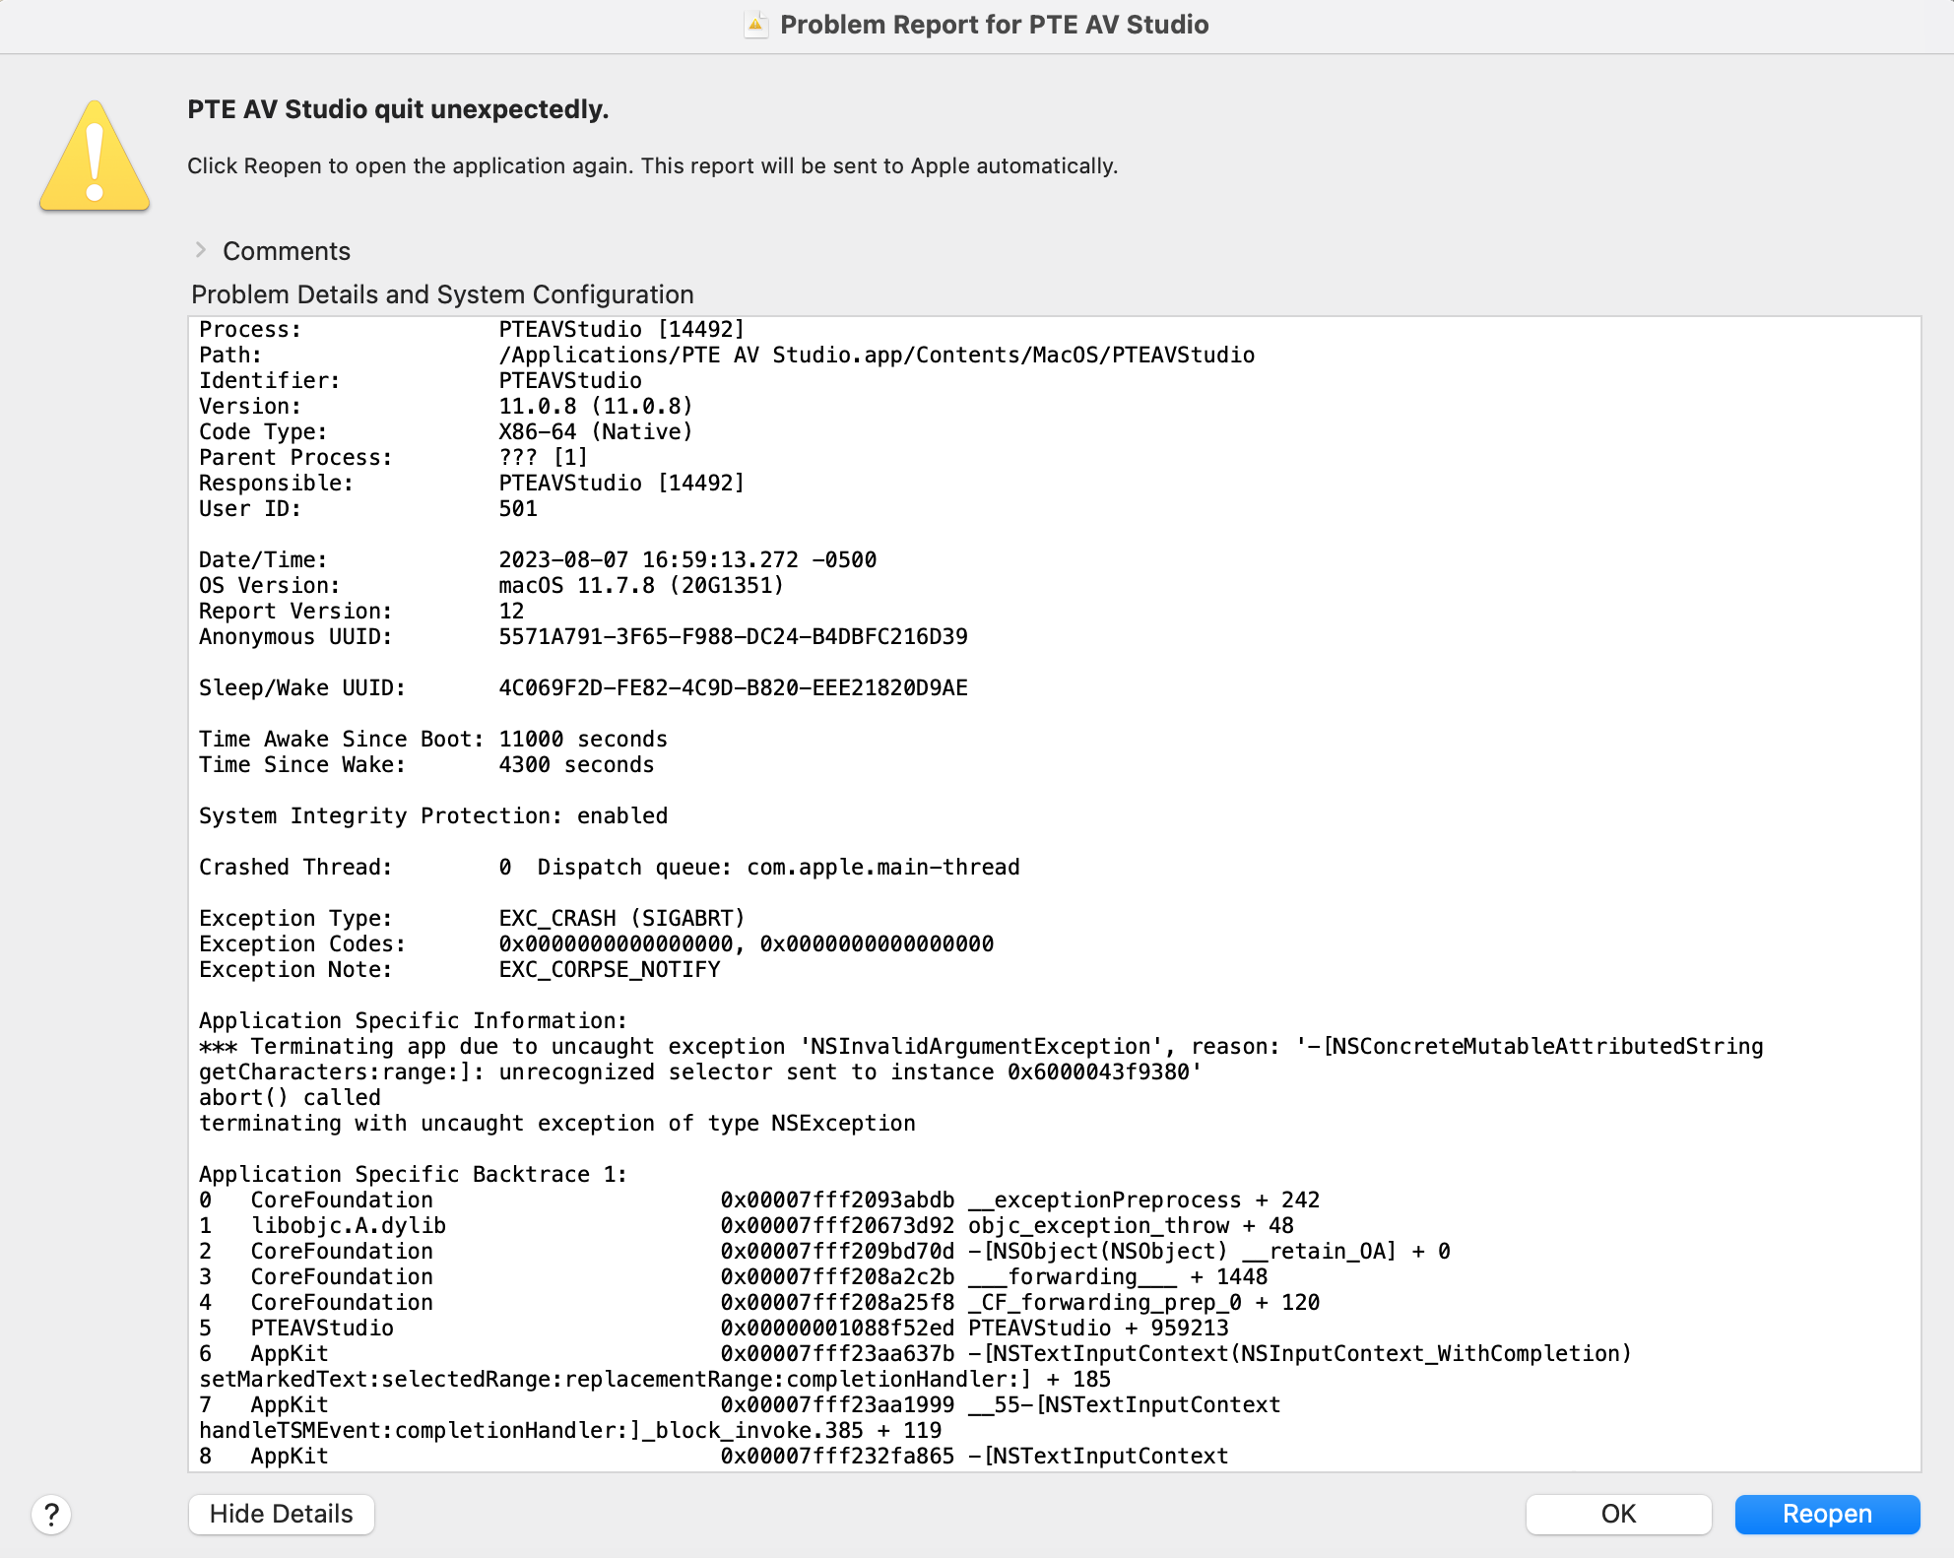The height and width of the screenshot is (1558, 1954).
Task: Click the Process line in report
Action: [471, 330]
